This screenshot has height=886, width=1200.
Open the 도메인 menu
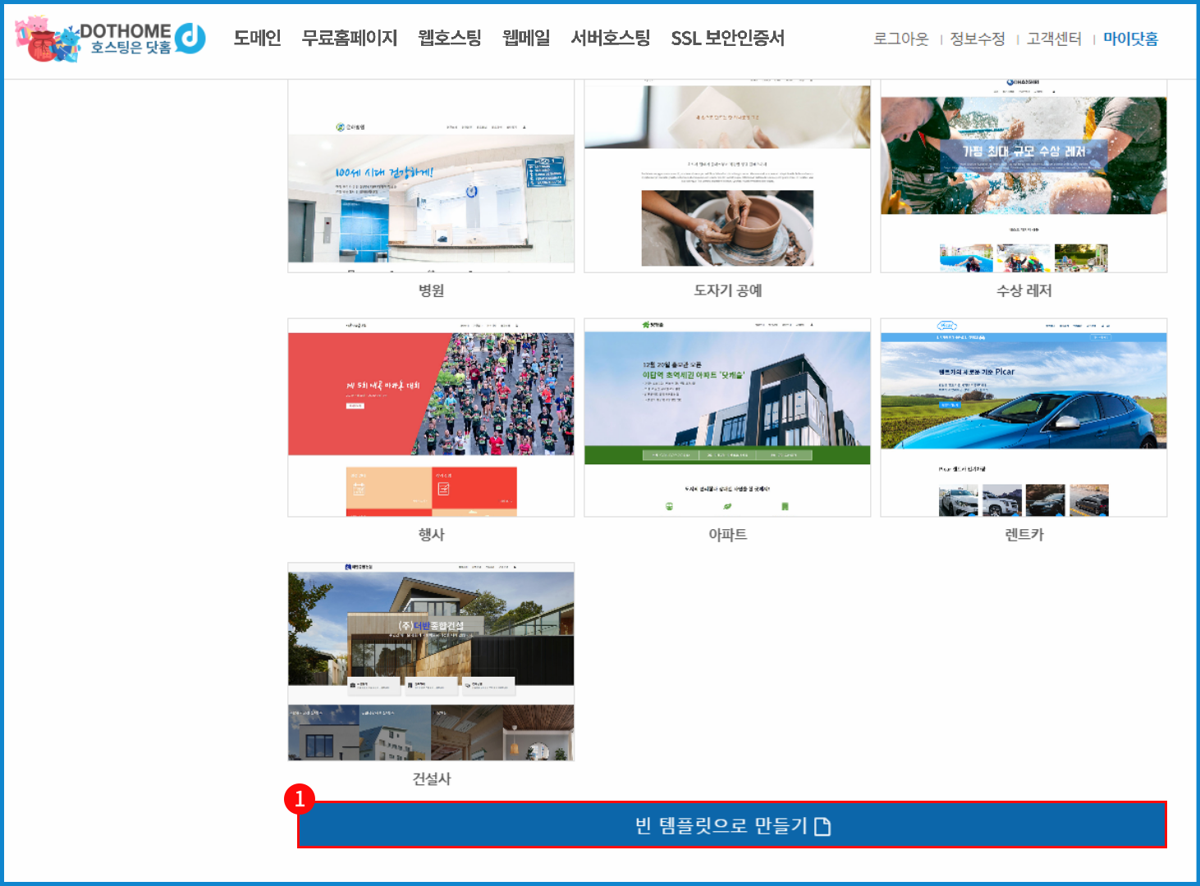pyautogui.click(x=257, y=39)
